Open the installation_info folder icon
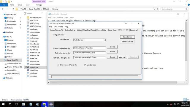Screen dimensions: 190x107 (28, 18)
